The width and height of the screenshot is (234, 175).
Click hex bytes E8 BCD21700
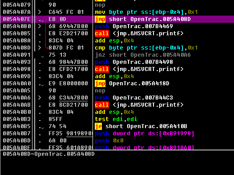(x=68, y=105)
